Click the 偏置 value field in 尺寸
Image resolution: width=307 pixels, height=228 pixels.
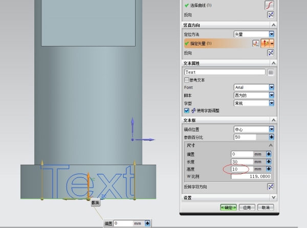coord(242,154)
